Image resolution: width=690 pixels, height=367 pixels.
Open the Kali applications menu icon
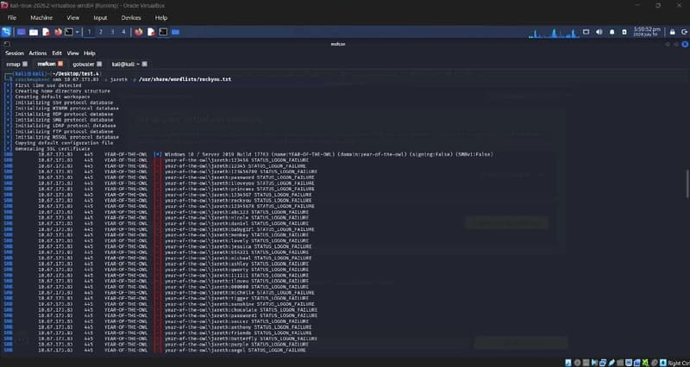[x=6, y=32]
